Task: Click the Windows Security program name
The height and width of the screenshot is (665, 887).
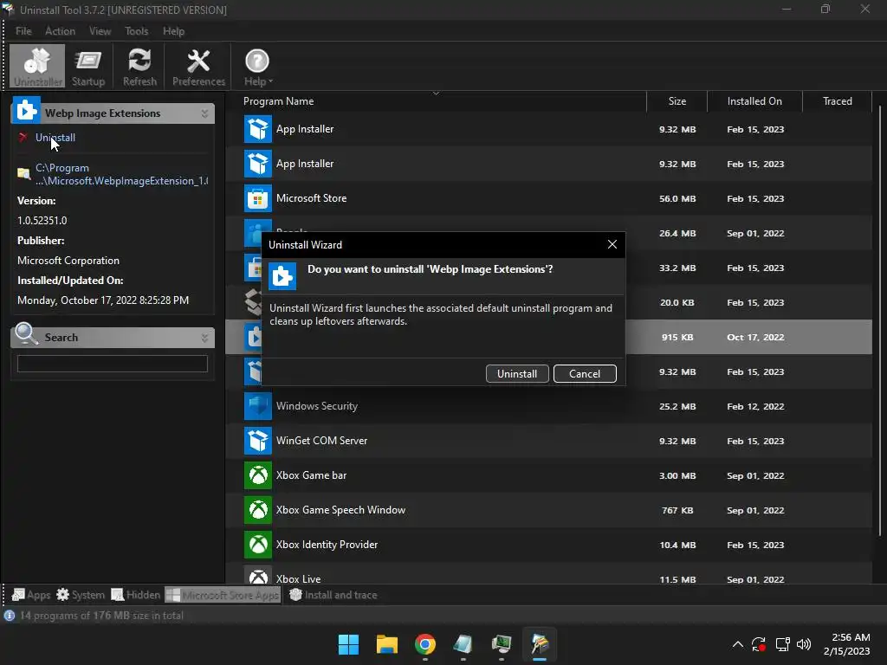Action: pyautogui.click(x=317, y=407)
